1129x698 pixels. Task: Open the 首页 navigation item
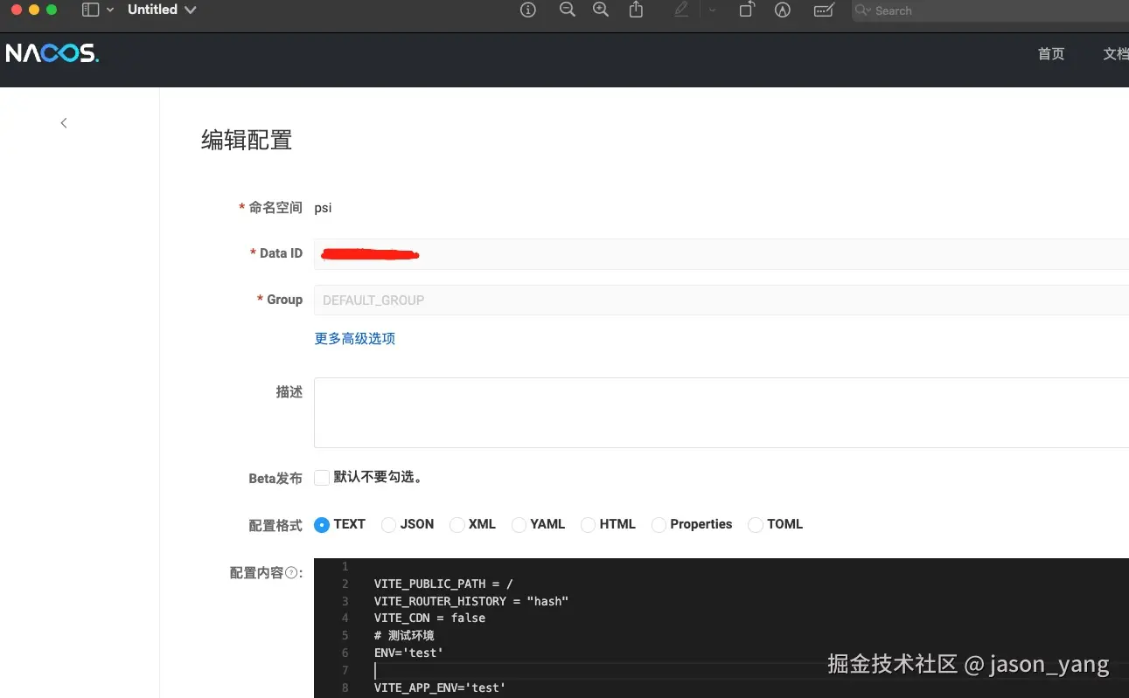click(x=1051, y=54)
